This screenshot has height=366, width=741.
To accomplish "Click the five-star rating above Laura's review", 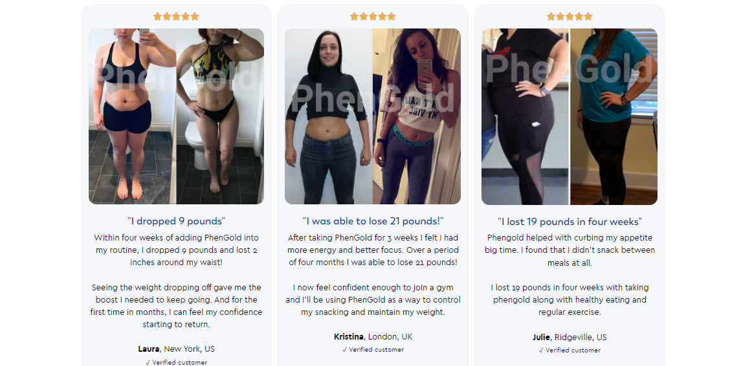I will point(176,17).
